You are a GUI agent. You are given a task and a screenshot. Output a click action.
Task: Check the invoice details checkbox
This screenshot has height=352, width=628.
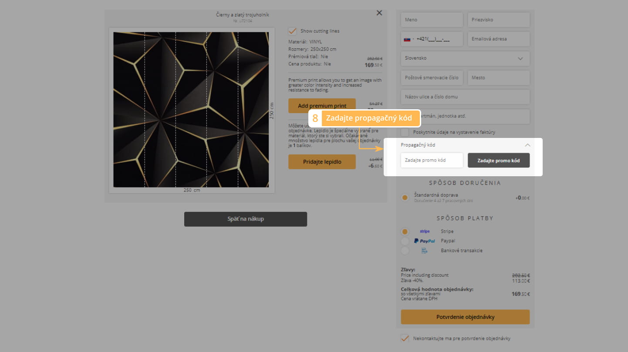pos(405,132)
